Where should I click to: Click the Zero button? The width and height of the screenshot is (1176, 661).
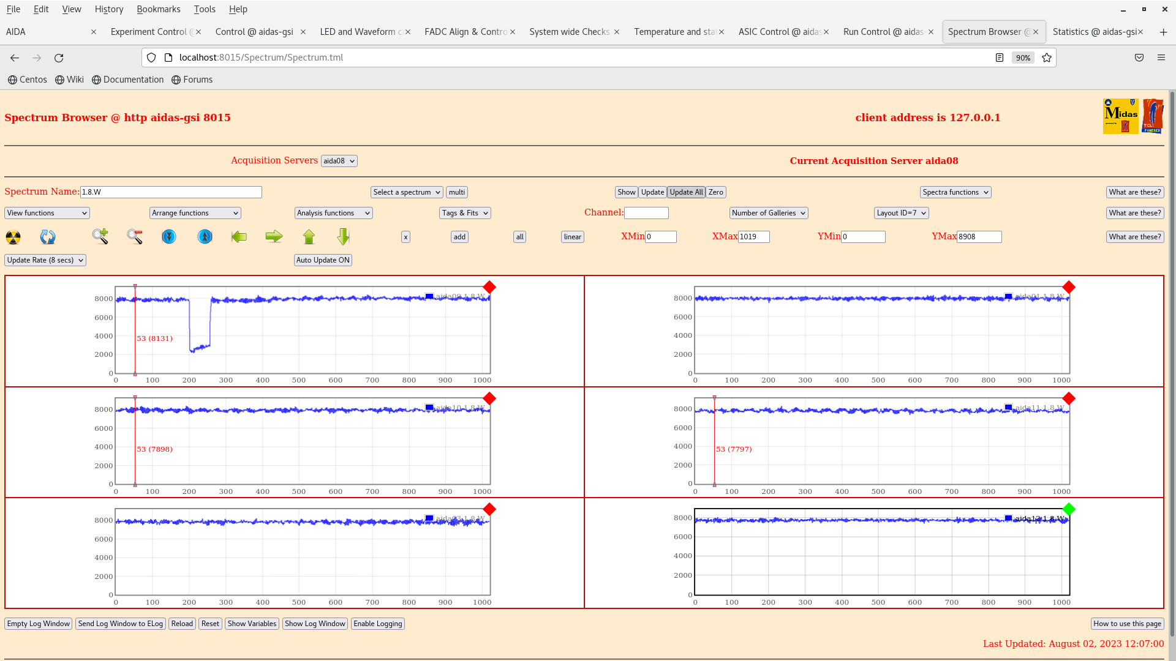(x=715, y=192)
